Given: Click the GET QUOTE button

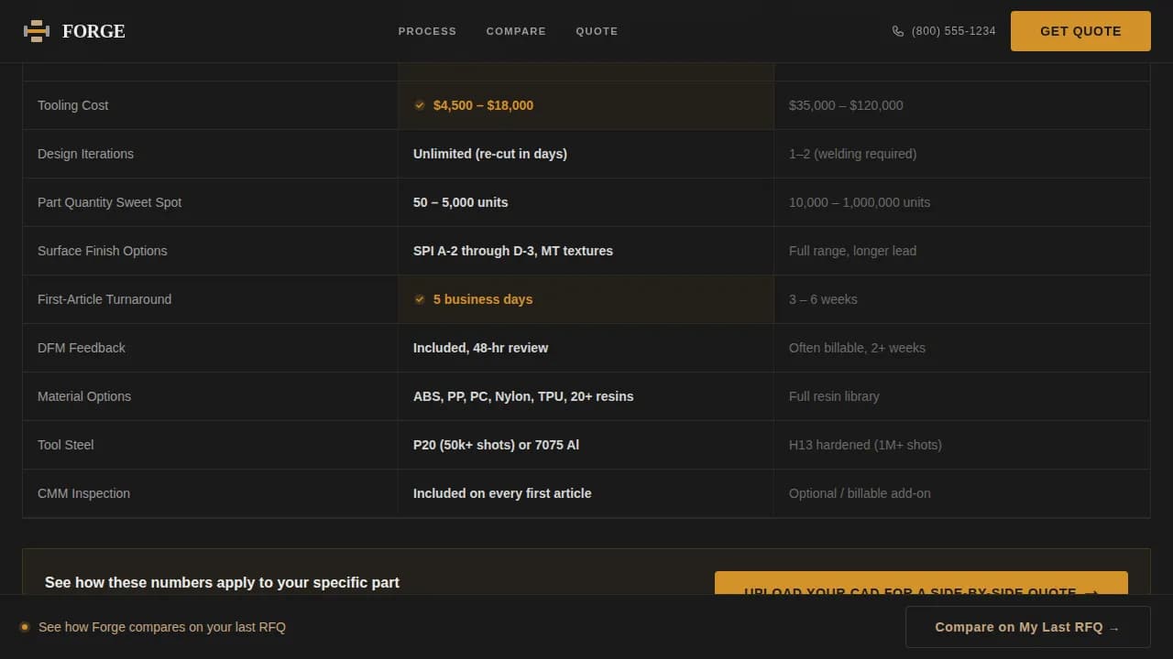Looking at the screenshot, I should [x=1080, y=30].
